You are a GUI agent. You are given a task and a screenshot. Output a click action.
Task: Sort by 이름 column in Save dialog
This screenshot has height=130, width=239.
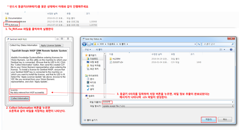[x=111, y=54]
